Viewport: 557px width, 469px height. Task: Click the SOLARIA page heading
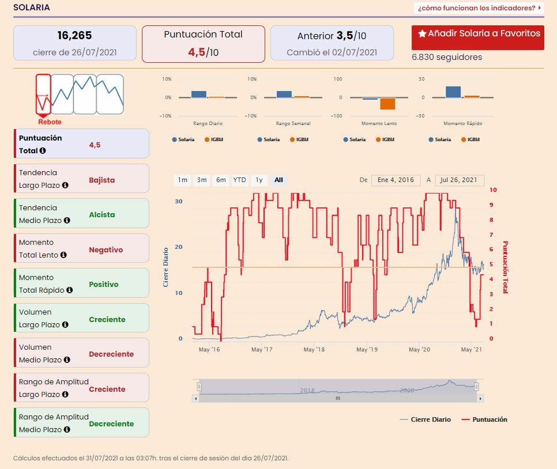click(x=32, y=7)
